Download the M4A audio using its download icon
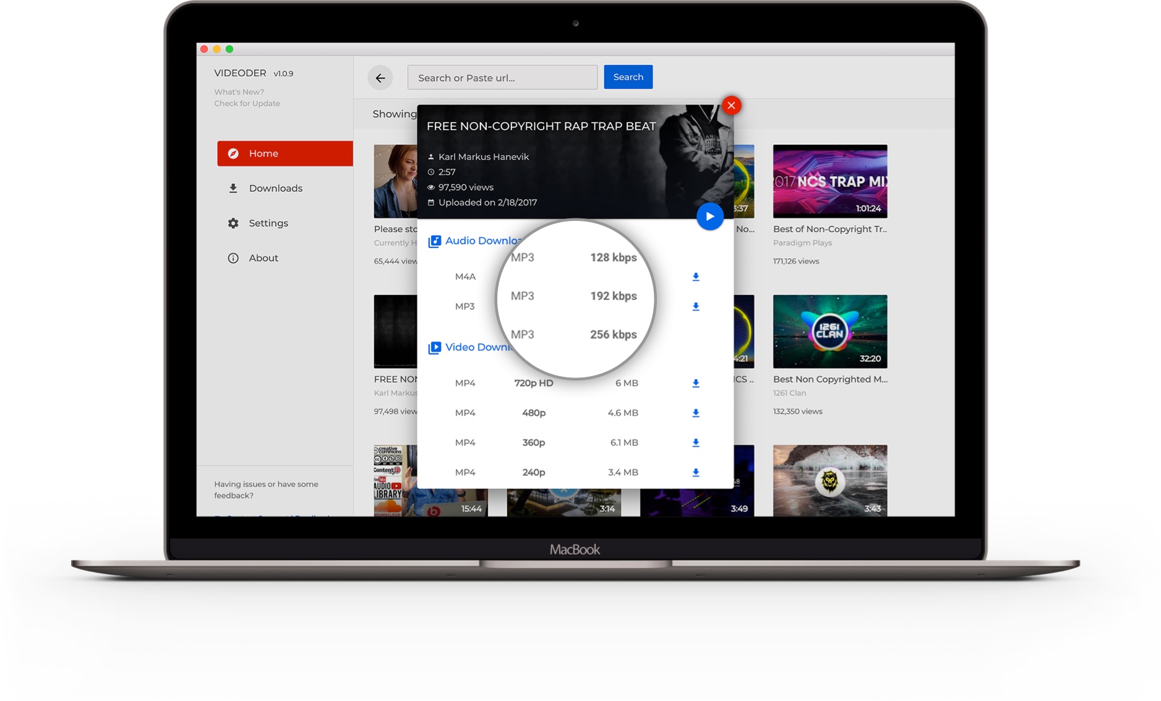The width and height of the screenshot is (1161, 701). 695,277
